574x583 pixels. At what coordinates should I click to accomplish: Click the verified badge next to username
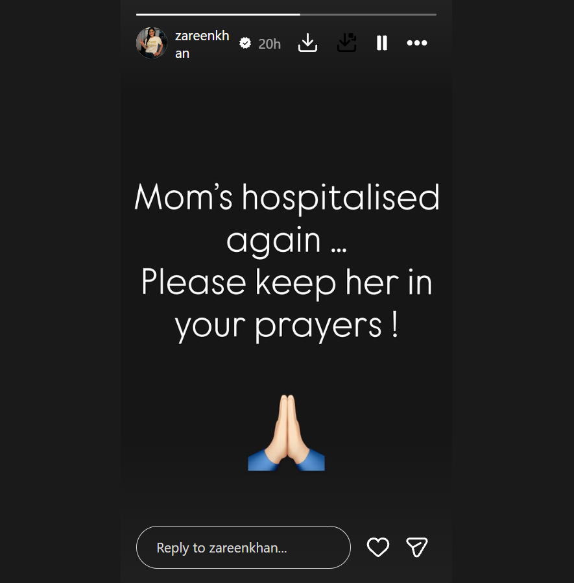tap(245, 43)
